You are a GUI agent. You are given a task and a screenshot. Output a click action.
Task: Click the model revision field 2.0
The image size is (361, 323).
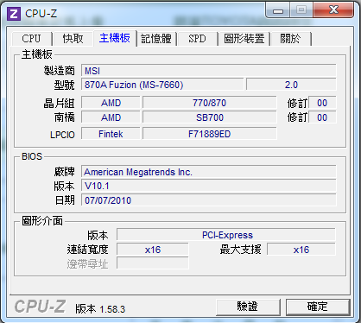pos(291,85)
